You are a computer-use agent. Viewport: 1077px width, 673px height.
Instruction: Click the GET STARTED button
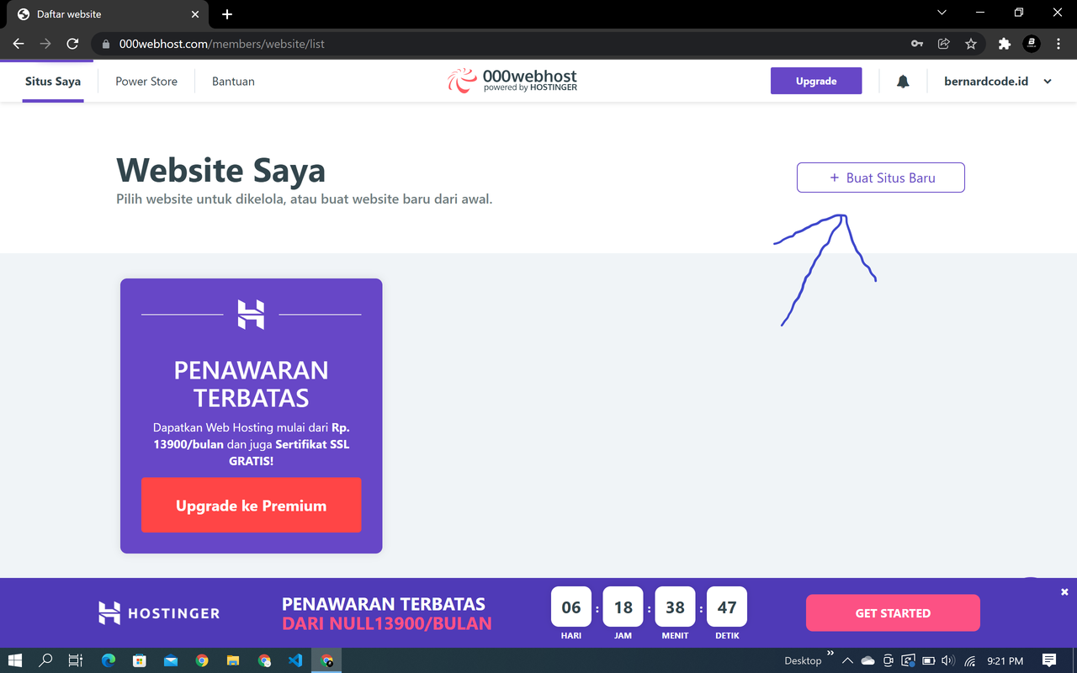click(x=893, y=613)
